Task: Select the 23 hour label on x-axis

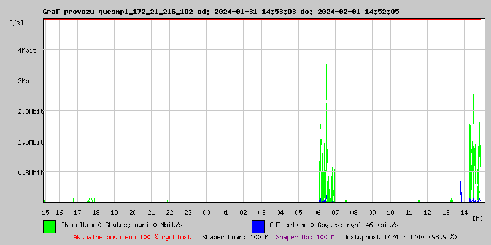Action: point(188,213)
